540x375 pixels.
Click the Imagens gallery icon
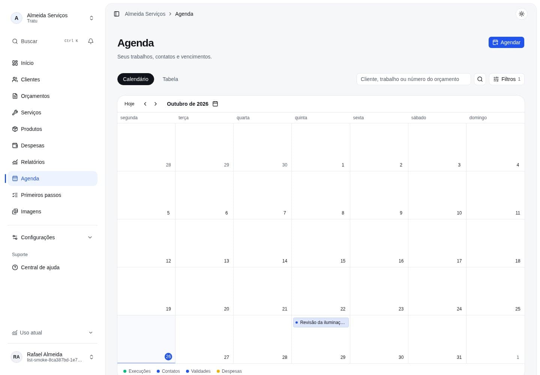pyautogui.click(x=15, y=211)
